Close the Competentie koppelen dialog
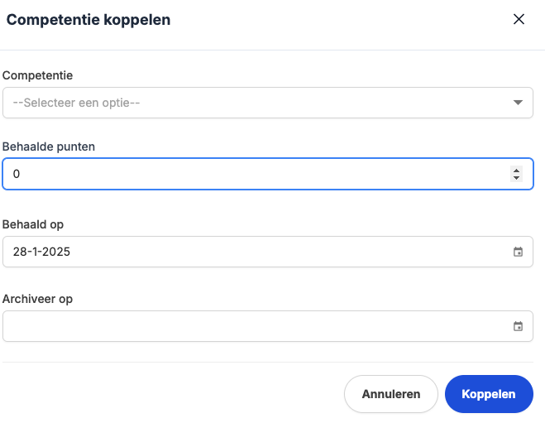The image size is (545, 423). tap(519, 20)
